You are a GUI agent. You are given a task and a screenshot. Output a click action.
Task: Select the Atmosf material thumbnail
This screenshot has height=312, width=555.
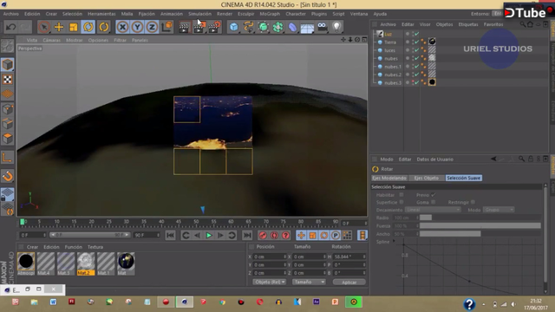point(26,263)
